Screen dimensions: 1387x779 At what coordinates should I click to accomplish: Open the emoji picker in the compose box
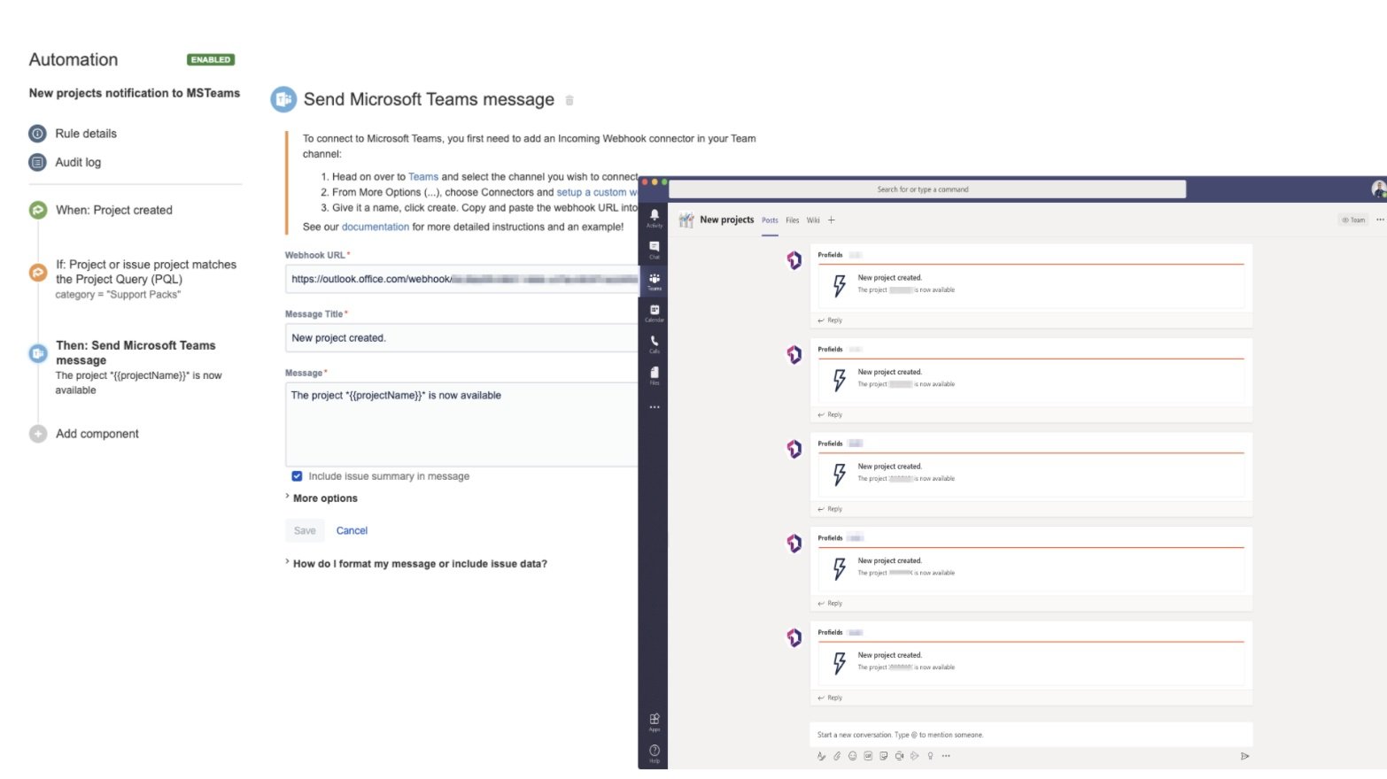851,756
